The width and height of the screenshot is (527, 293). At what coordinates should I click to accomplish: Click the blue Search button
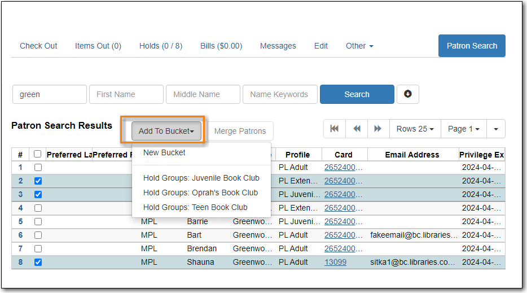[x=357, y=94]
